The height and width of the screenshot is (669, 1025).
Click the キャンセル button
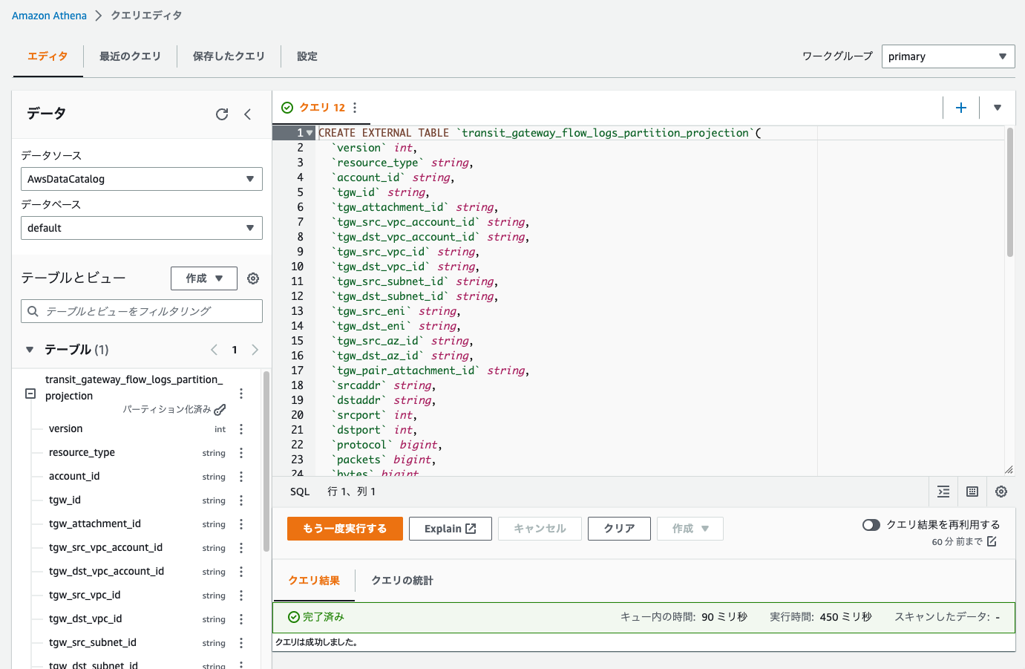540,529
